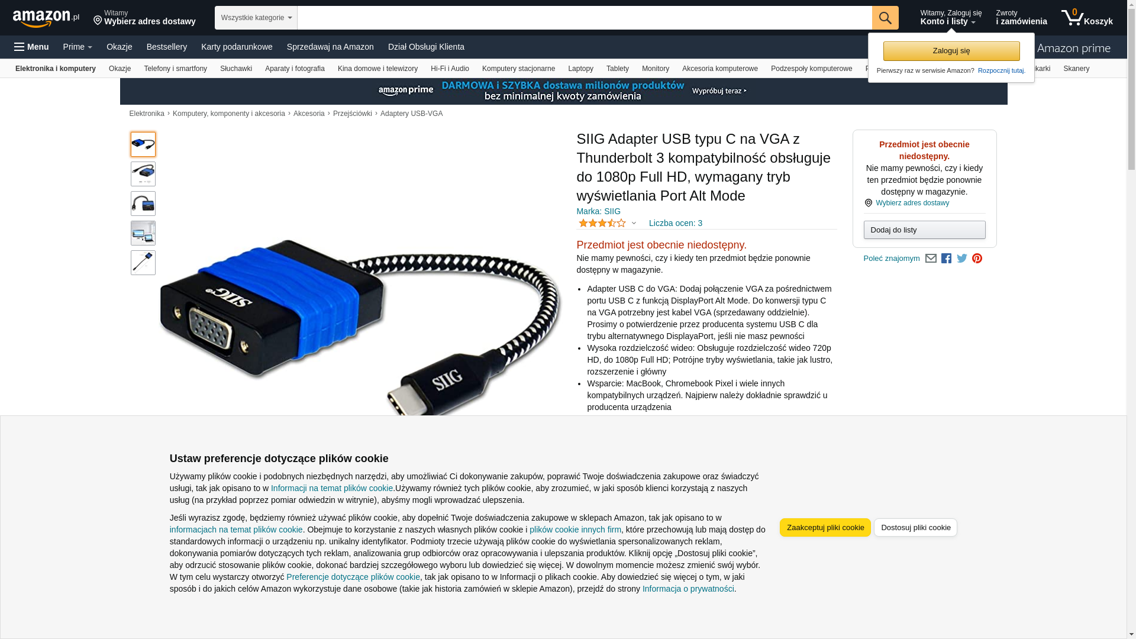Open the Bestsellery menu item

click(x=167, y=47)
